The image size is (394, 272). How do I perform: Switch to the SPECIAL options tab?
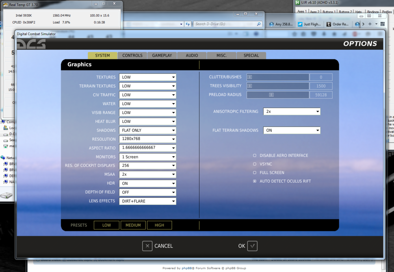[251, 56]
